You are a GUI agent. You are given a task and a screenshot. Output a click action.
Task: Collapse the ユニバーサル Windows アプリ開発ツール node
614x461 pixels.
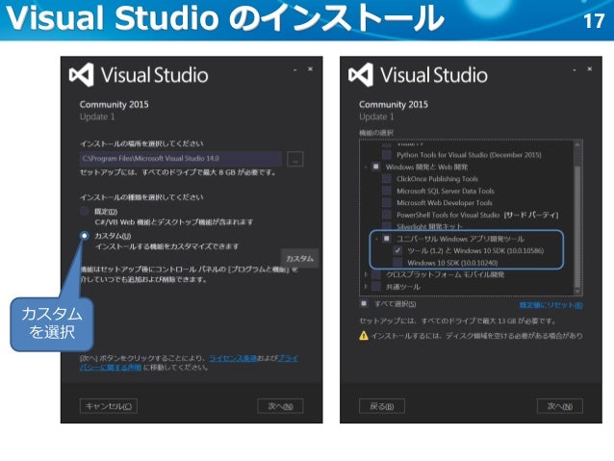tap(376, 239)
